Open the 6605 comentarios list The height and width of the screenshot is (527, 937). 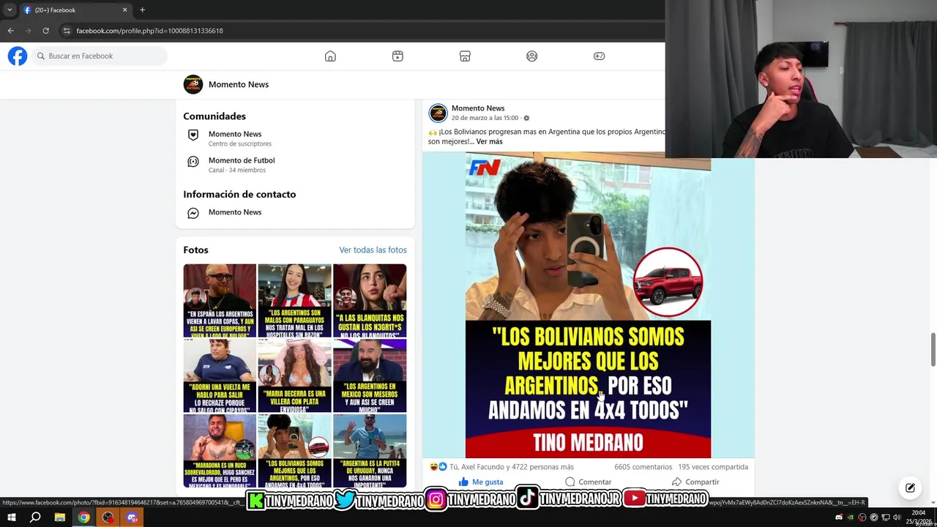pos(643,467)
